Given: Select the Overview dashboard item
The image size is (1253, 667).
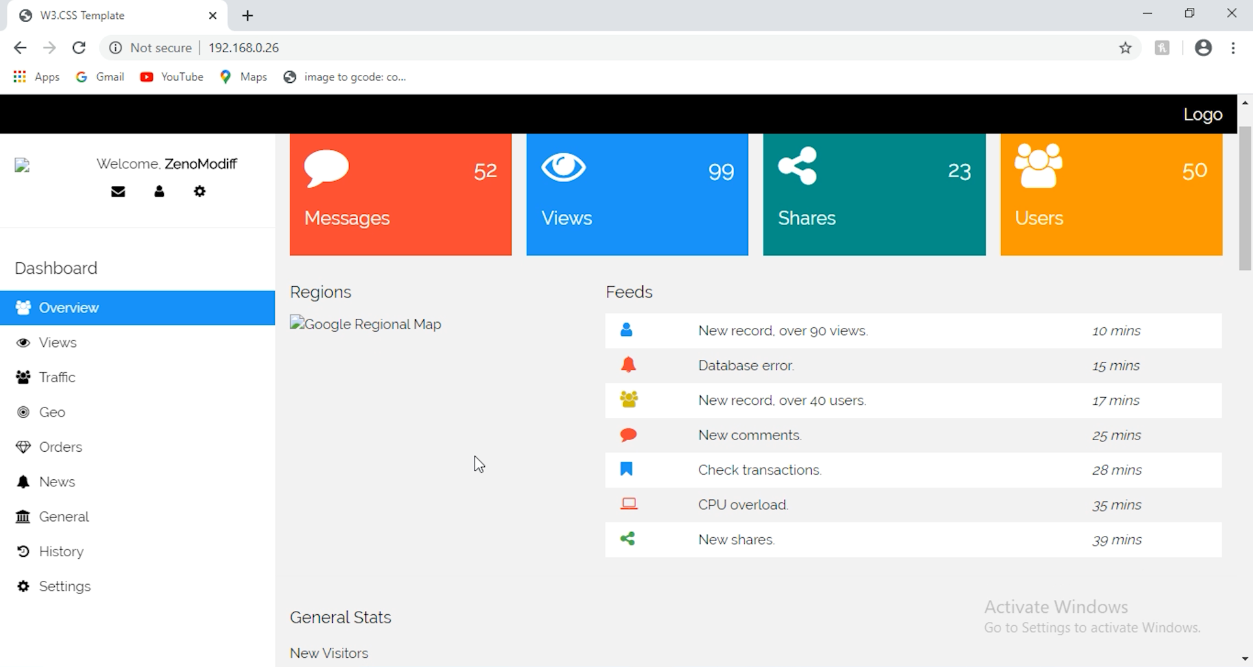Looking at the screenshot, I should [70, 307].
